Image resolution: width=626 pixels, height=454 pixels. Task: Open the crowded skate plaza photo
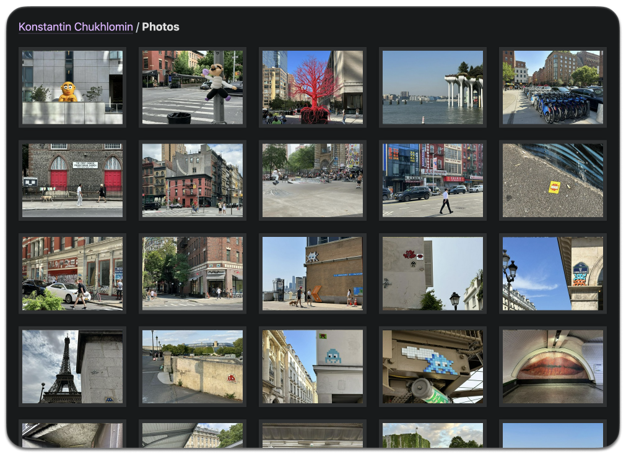[313, 181]
